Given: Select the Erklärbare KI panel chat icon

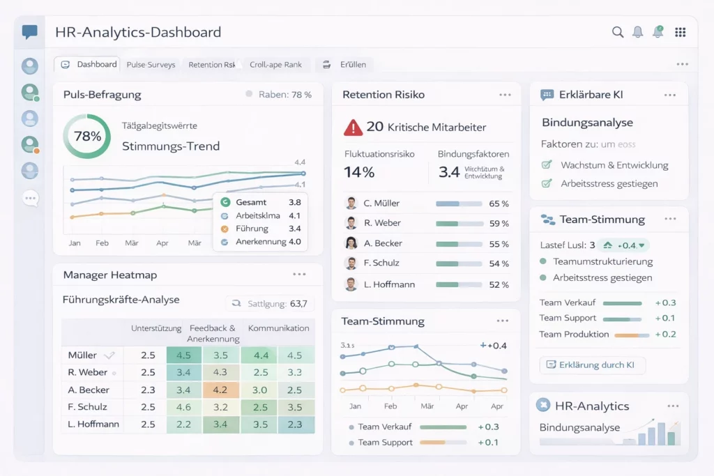Looking at the screenshot, I should click(546, 95).
